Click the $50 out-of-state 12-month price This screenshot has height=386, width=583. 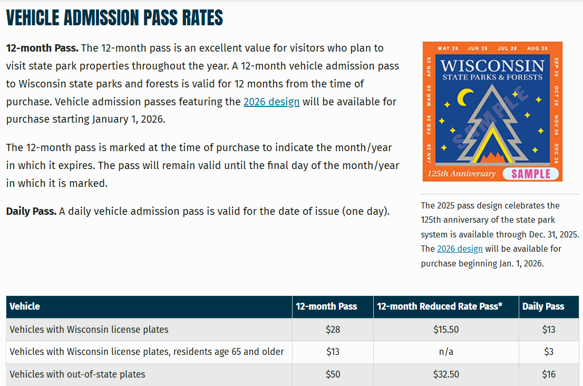point(333,374)
